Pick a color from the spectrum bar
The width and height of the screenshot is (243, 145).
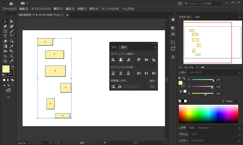pyautogui.click(x=208, y=114)
